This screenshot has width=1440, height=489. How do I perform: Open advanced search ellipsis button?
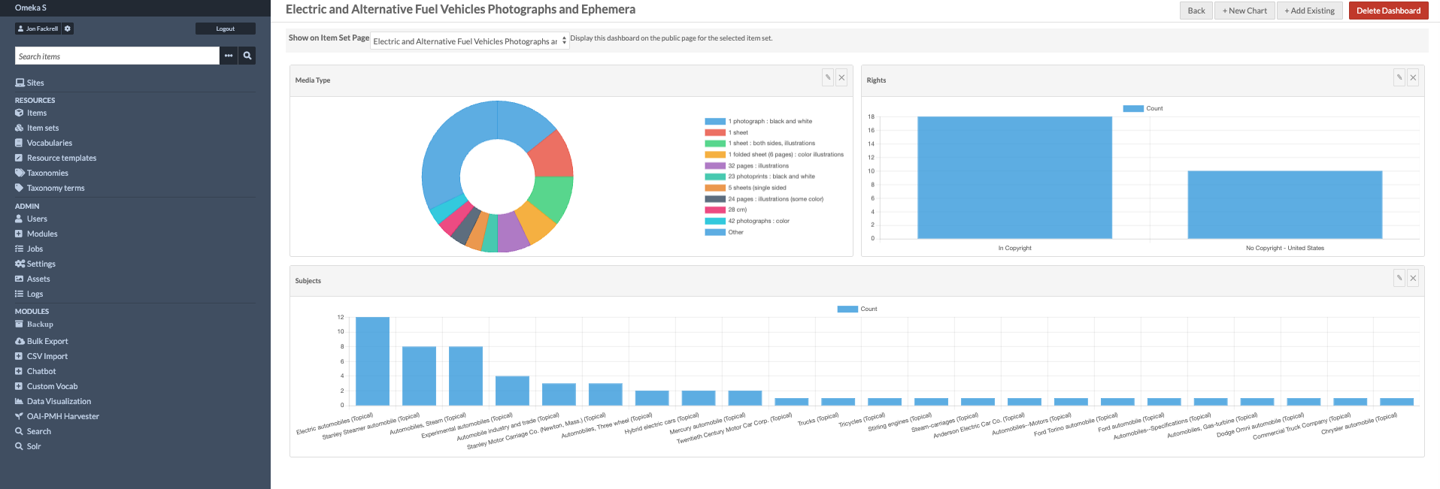click(229, 56)
